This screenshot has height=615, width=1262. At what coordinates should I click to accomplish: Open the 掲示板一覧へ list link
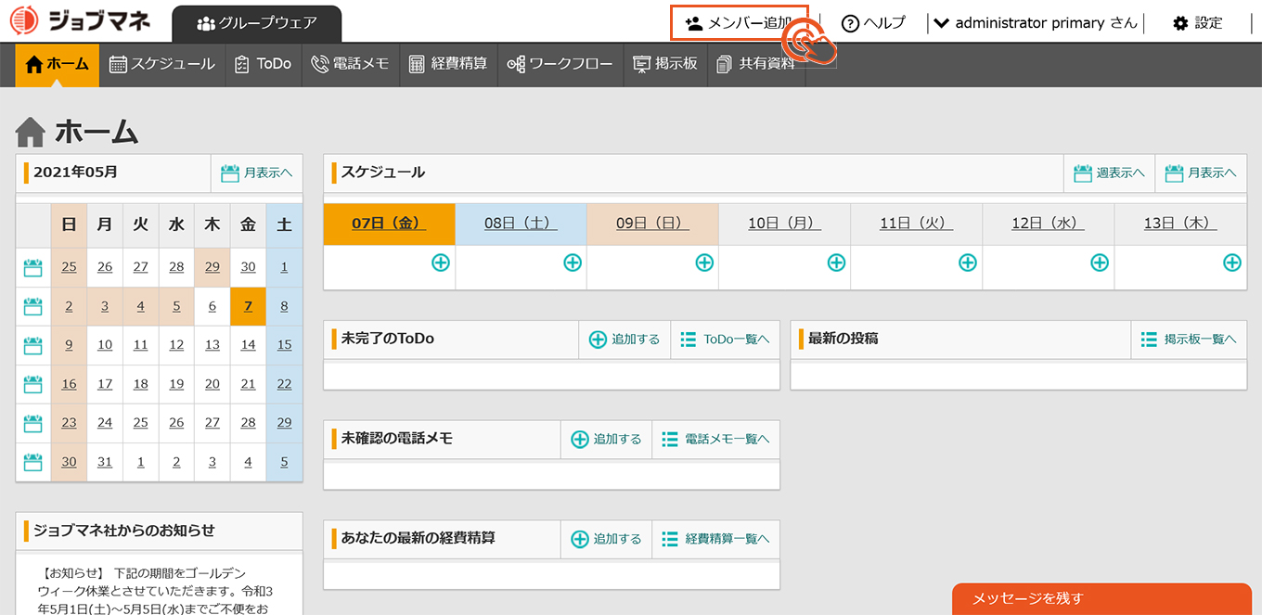(x=1189, y=340)
